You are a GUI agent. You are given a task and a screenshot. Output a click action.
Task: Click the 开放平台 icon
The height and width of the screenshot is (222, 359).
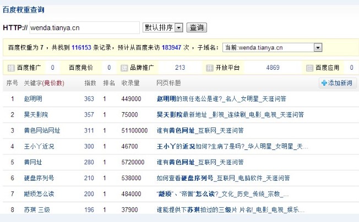tap(209, 68)
